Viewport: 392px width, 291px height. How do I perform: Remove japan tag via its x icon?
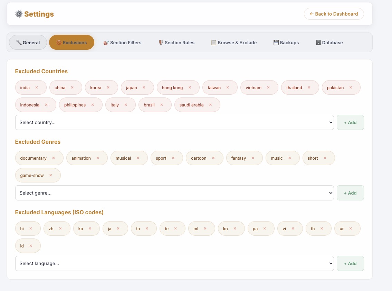[x=144, y=87]
